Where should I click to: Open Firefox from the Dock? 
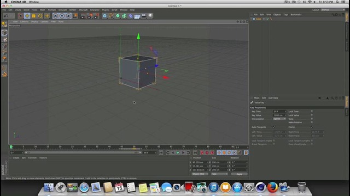[x=272, y=187]
